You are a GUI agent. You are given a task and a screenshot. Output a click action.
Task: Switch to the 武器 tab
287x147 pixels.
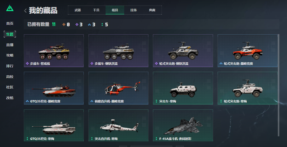[x=78, y=10]
